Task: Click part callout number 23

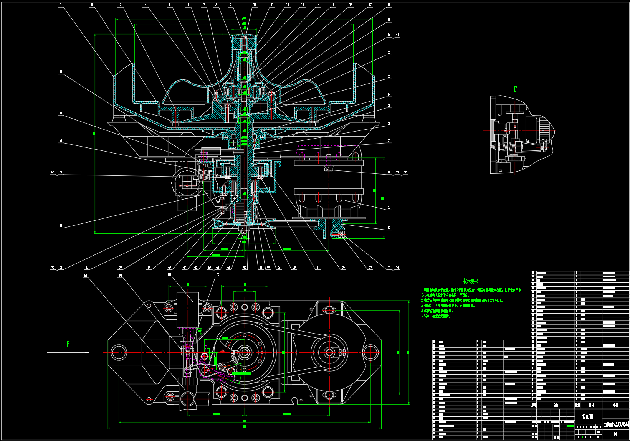Action: (389, 77)
